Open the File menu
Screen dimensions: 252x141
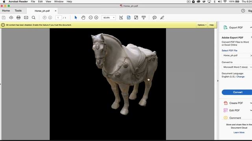pyautogui.click(x=33, y=2)
